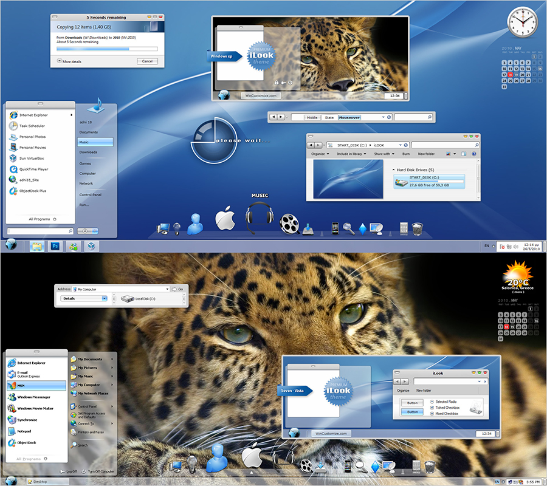Screen dimensions: 547x486
Task: Click the lightbulb icon in the upper dock
Action: coord(177,228)
